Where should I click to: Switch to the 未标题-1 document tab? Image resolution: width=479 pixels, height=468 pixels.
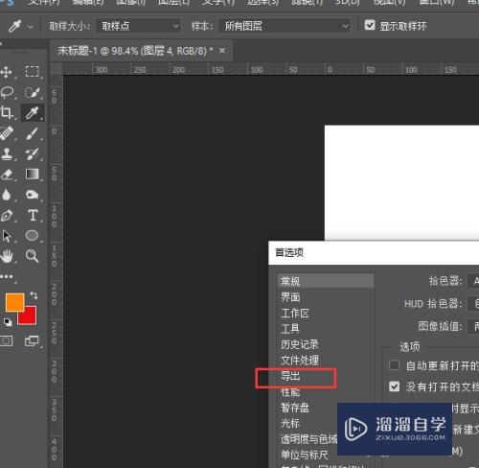[135, 51]
